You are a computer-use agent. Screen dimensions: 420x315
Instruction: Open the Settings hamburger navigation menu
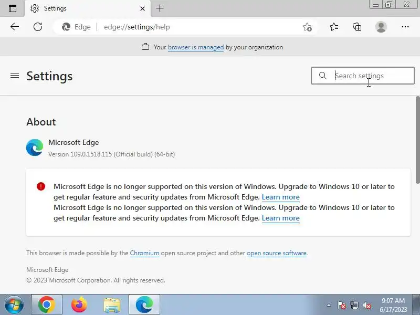click(x=15, y=76)
